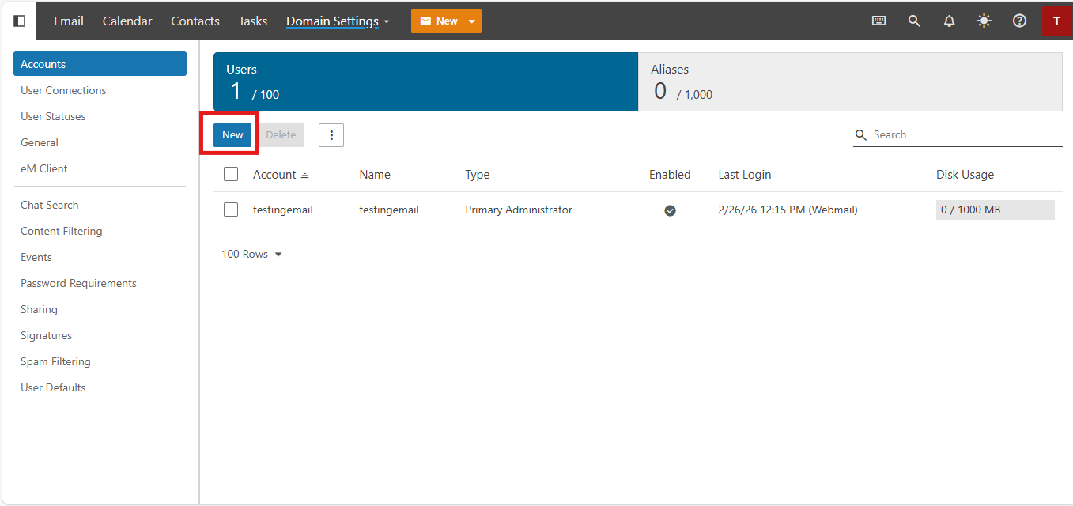This screenshot has height=506, width=1073.
Task: Open the user avatar T menu
Action: (x=1056, y=21)
